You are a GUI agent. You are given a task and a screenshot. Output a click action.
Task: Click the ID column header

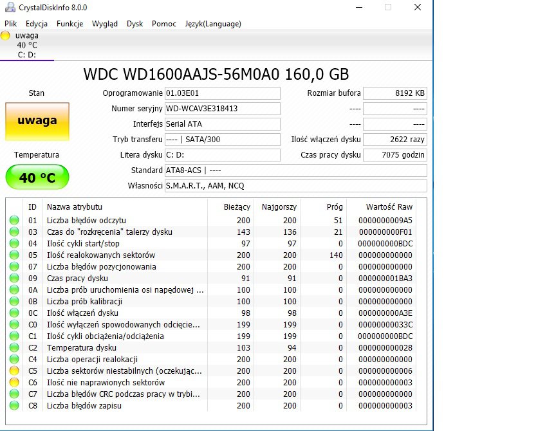tap(32, 207)
